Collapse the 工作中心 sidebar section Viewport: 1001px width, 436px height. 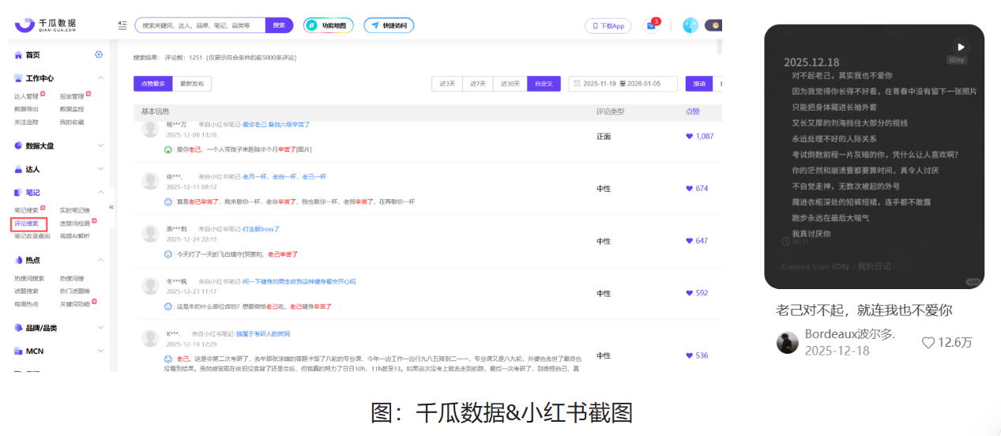pos(100,78)
